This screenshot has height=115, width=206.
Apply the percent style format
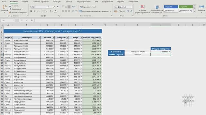[x=120, y=11]
